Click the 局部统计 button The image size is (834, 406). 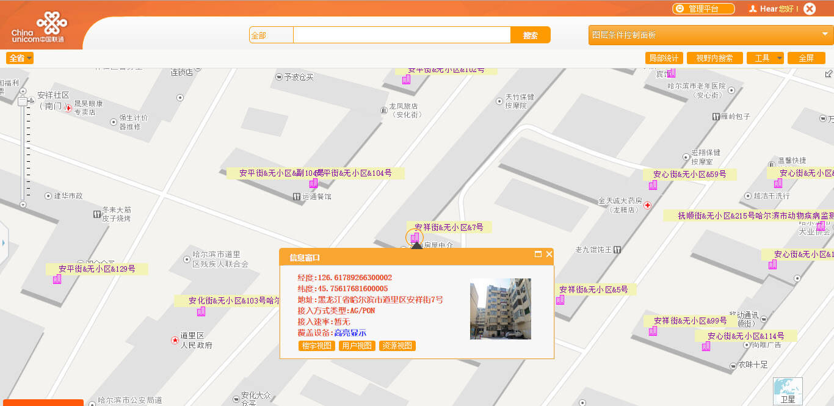click(x=664, y=58)
